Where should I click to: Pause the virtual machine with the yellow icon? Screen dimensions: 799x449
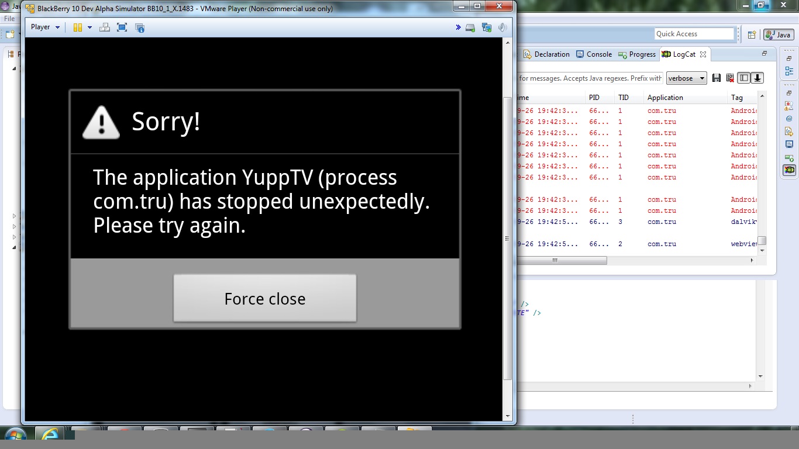[78, 27]
